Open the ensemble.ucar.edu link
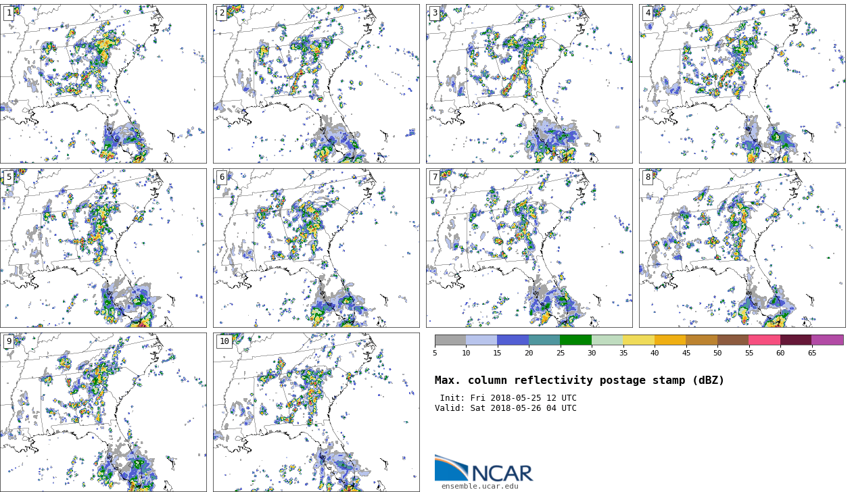Viewport: 852px width, 492px height. click(479, 486)
